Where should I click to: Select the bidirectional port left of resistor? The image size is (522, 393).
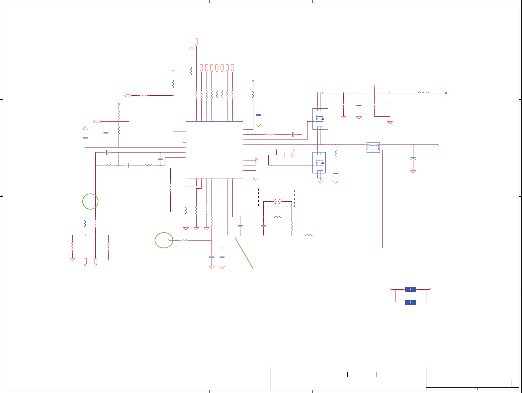coord(128,95)
